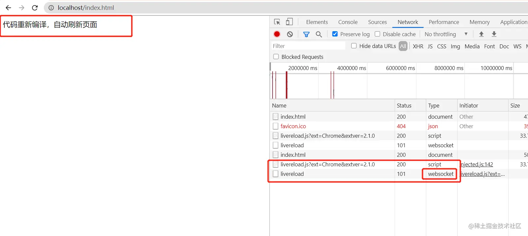Open the Sources tab
Viewport: 528px width, 236px height.
coord(377,22)
